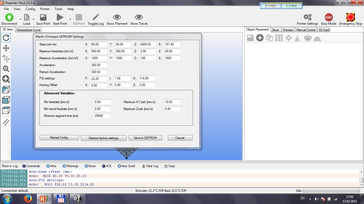The width and height of the screenshot is (364, 204).
Task: Click Clear Log button
Action: (x=150, y=166)
